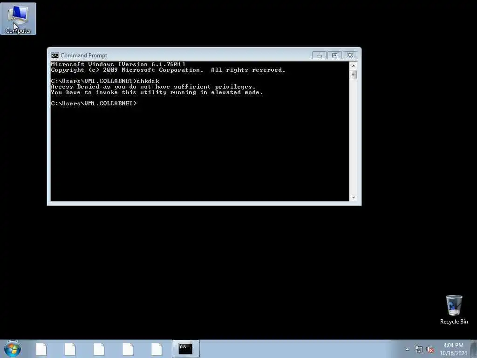Click the muted volume tray icon
Viewport: 477px width, 358px height.
(430, 350)
